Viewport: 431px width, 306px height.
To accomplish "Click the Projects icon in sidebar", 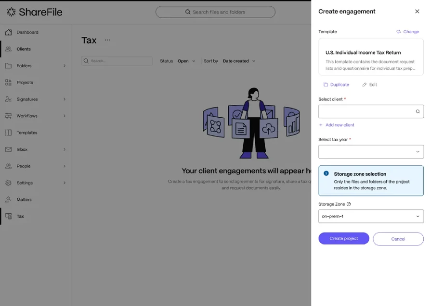I will 9,83.
